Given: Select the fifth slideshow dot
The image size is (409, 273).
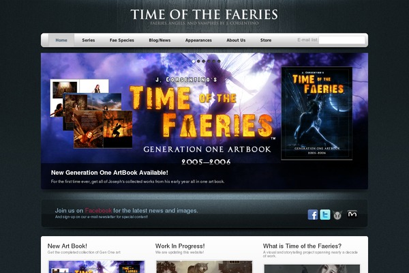Looking at the screenshot, I should tap(214, 61).
